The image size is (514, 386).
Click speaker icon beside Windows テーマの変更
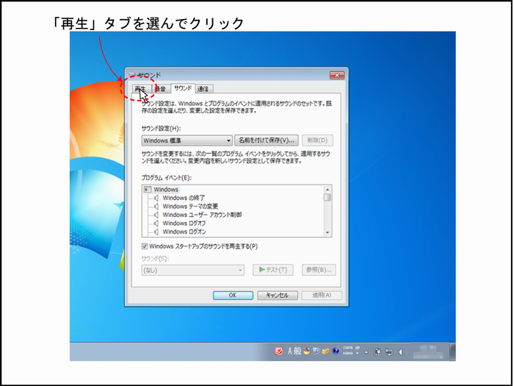[x=156, y=207]
